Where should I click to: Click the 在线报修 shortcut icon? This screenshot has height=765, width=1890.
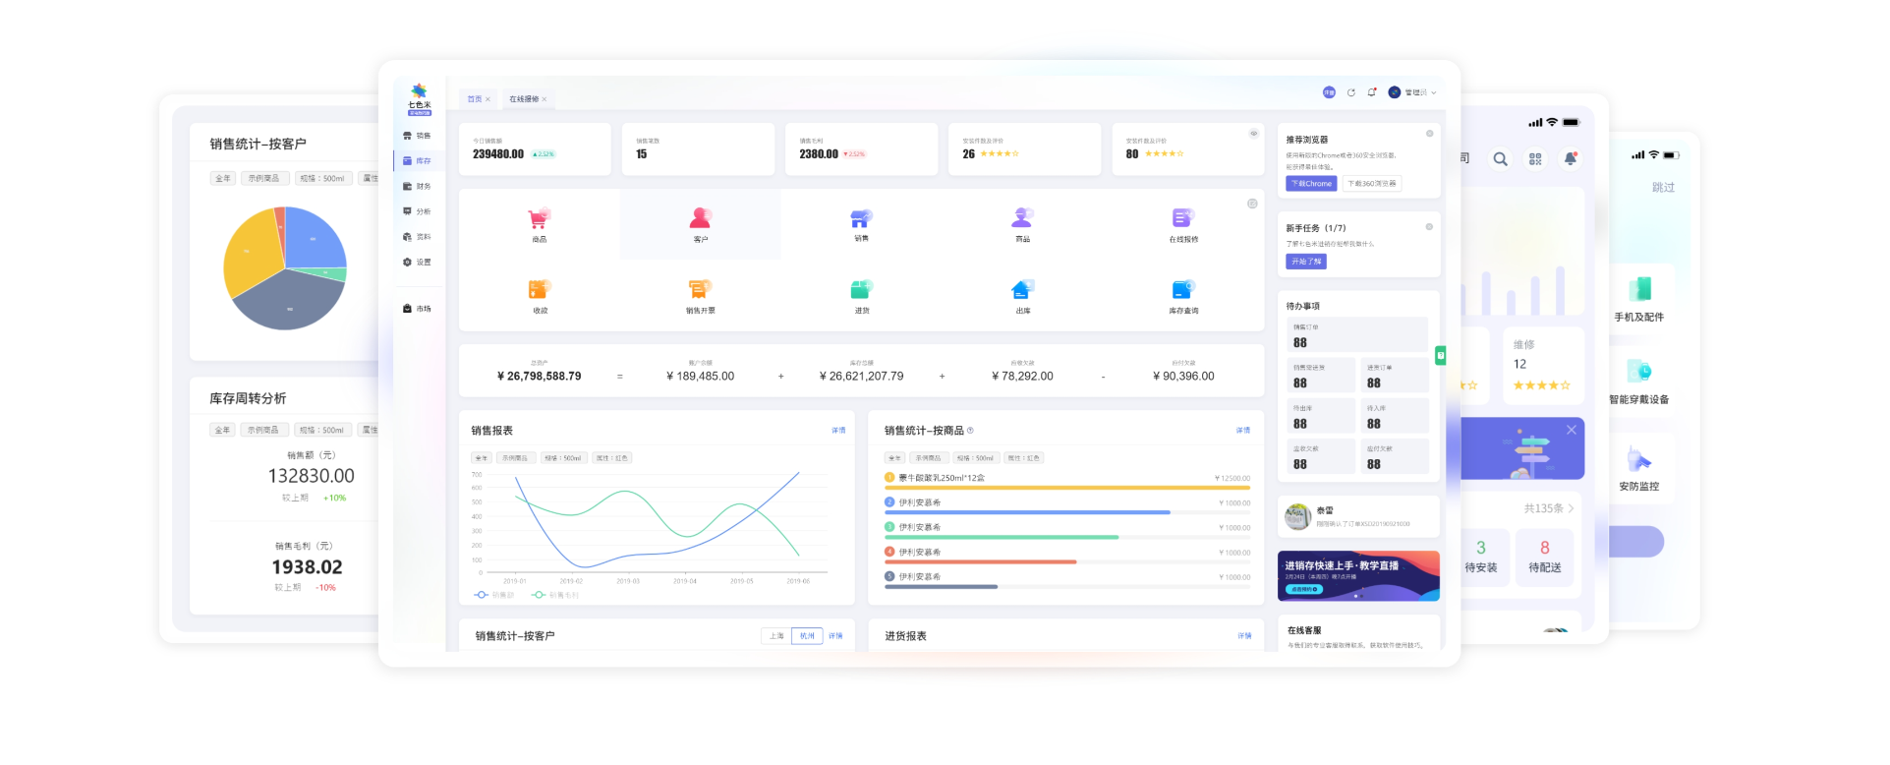1182,218
